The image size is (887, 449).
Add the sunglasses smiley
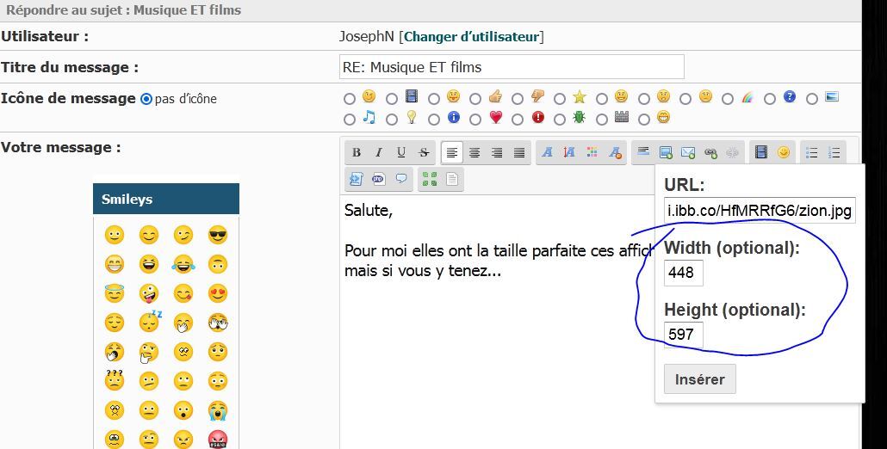tap(217, 235)
